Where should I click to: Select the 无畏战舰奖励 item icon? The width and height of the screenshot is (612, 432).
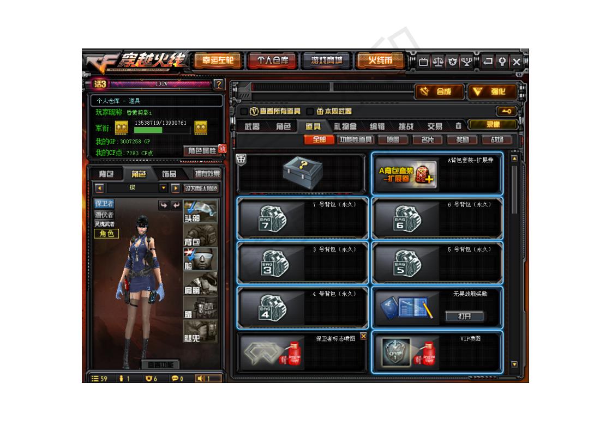coord(406,308)
